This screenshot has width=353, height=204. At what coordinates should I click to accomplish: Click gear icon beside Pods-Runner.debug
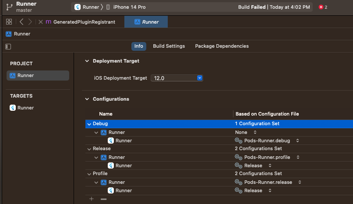click(239, 141)
